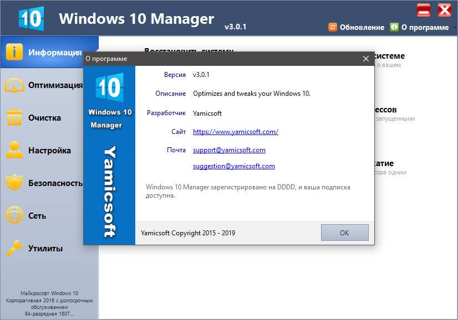The height and width of the screenshot is (320, 458).
Task: Click the suggestion@yamicsoft.com email link
Action: 233,166
